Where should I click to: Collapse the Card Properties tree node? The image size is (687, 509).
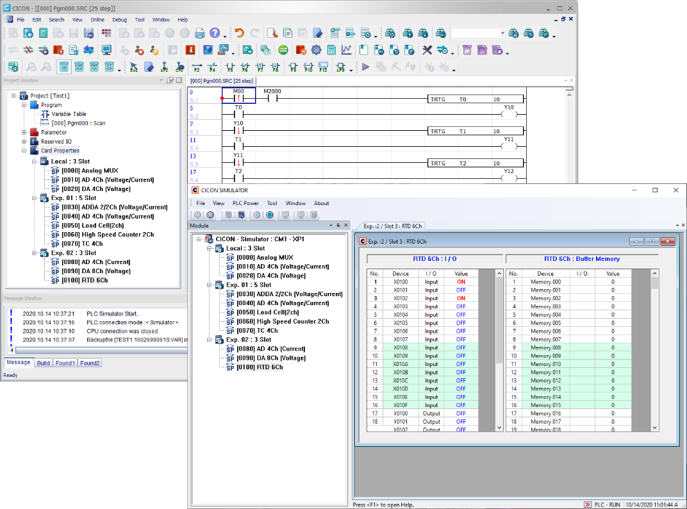tap(25, 151)
